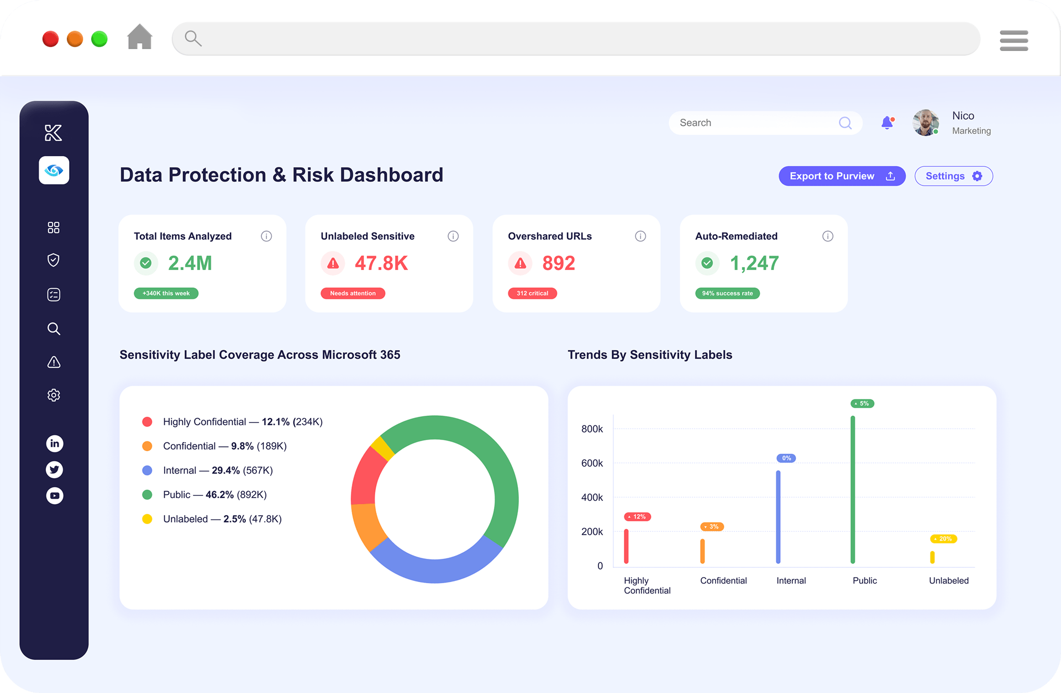
Task: Select the blue eye logo sidebar tile
Action: [54, 170]
